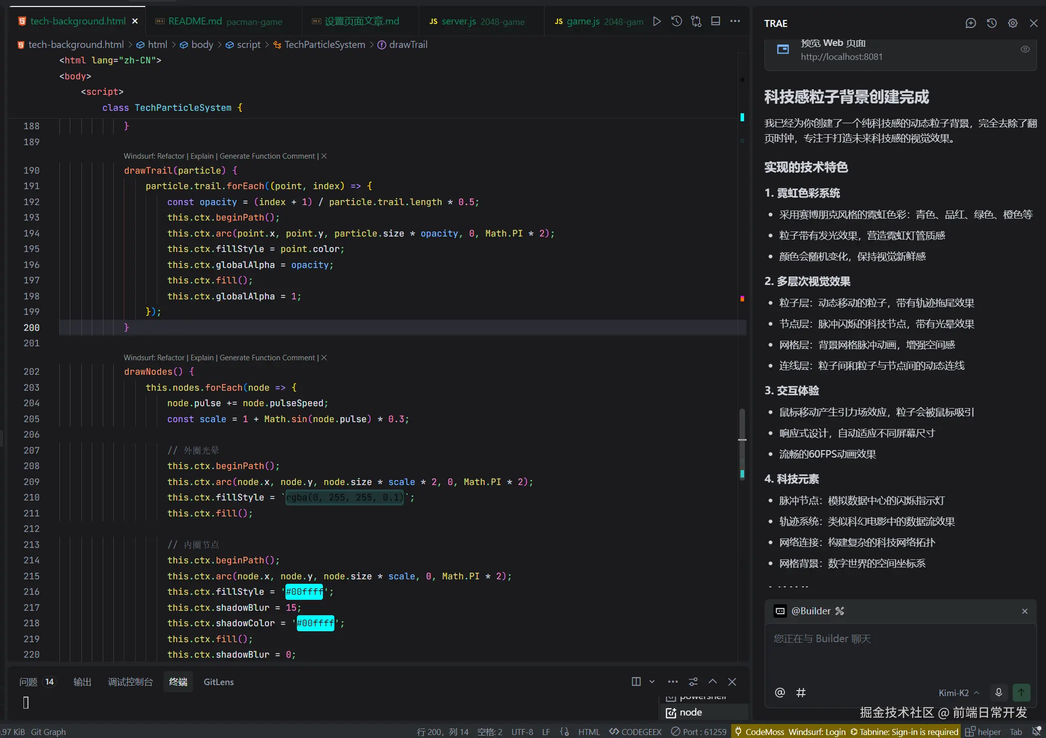Dismiss the Windsurf codelens above drawTrail
1046x738 pixels.
[324, 156]
